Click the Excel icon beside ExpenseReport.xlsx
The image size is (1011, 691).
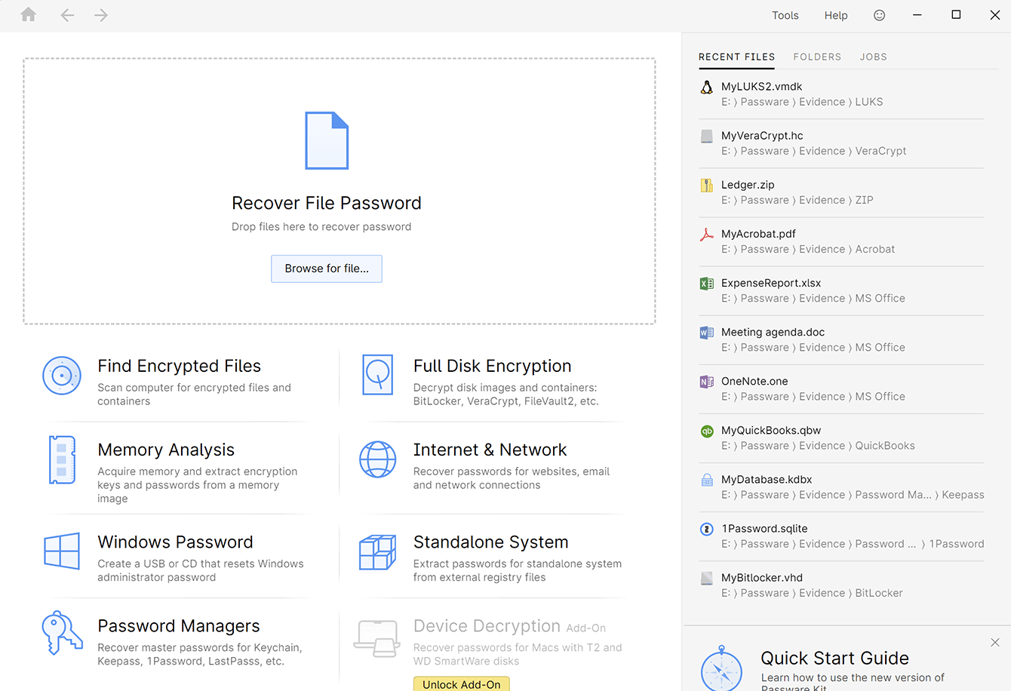tap(706, 283)
